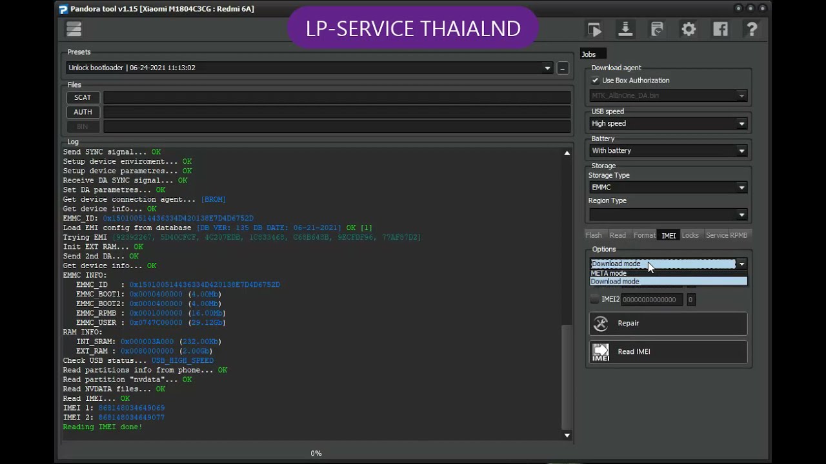
Task: Open the Storage Type EMMC dropdown
Action: pyautogui.click(x=668, y=187)
